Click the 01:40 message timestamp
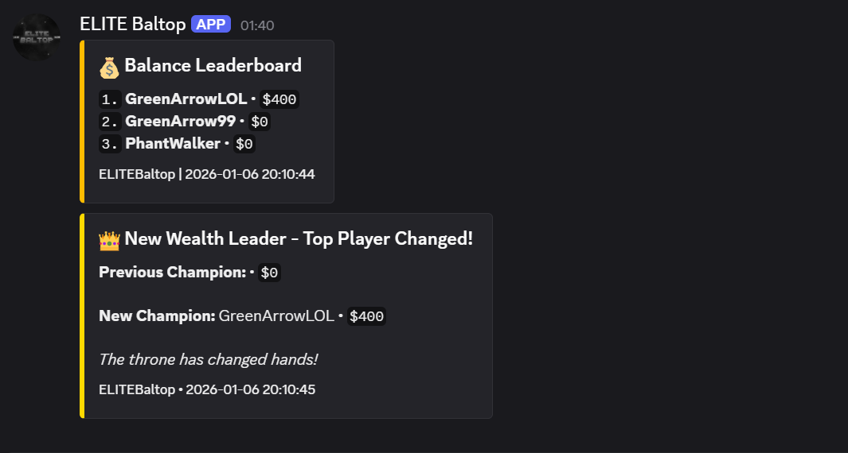The height and width of the screenshot is (453, 848). 257,25
